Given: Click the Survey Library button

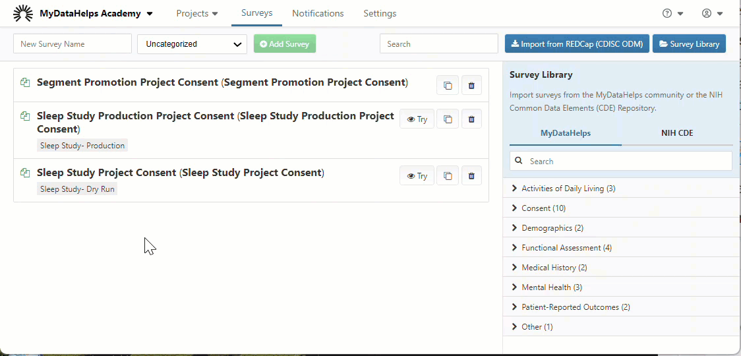Looking at the screenshot, I should (689, 44).
